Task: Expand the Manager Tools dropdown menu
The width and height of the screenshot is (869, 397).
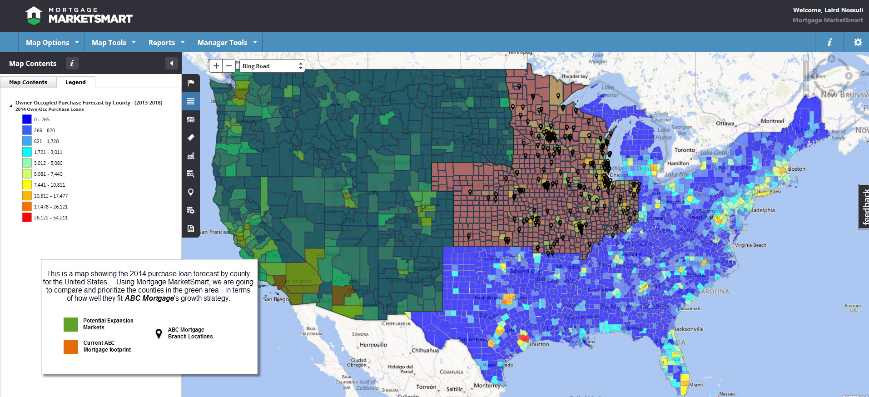Action: [x=227, y=42]
